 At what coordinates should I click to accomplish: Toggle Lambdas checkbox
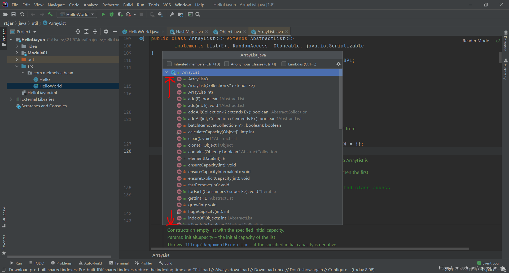284,64
